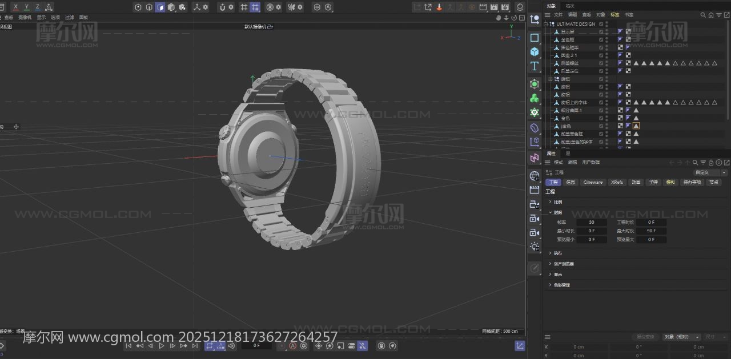Image resolution: width=731 pixels, height=359 pixels.
Task: Click the Play forward button
Action: point(162,346)
